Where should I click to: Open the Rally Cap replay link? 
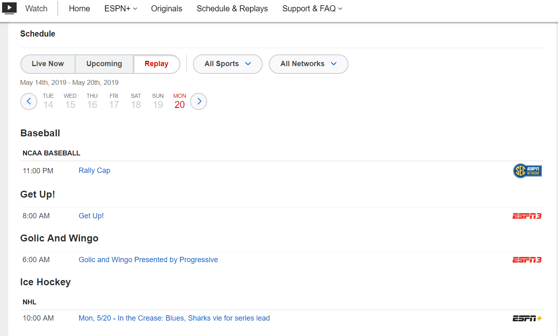[95, 170]
